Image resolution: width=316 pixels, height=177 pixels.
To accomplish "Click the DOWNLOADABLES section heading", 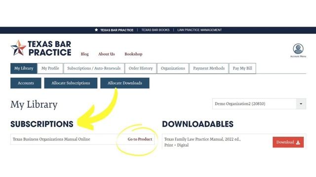I will point(197,124).
